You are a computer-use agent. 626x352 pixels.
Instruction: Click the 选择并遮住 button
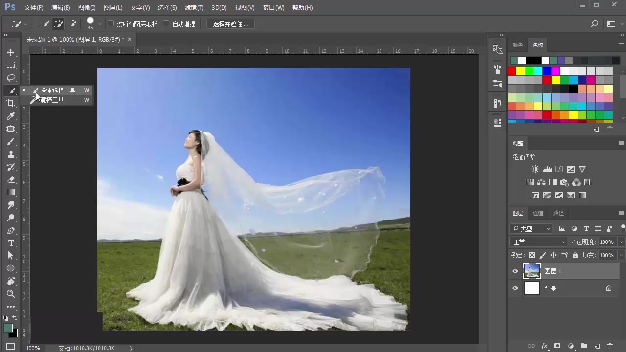point(230,23)
